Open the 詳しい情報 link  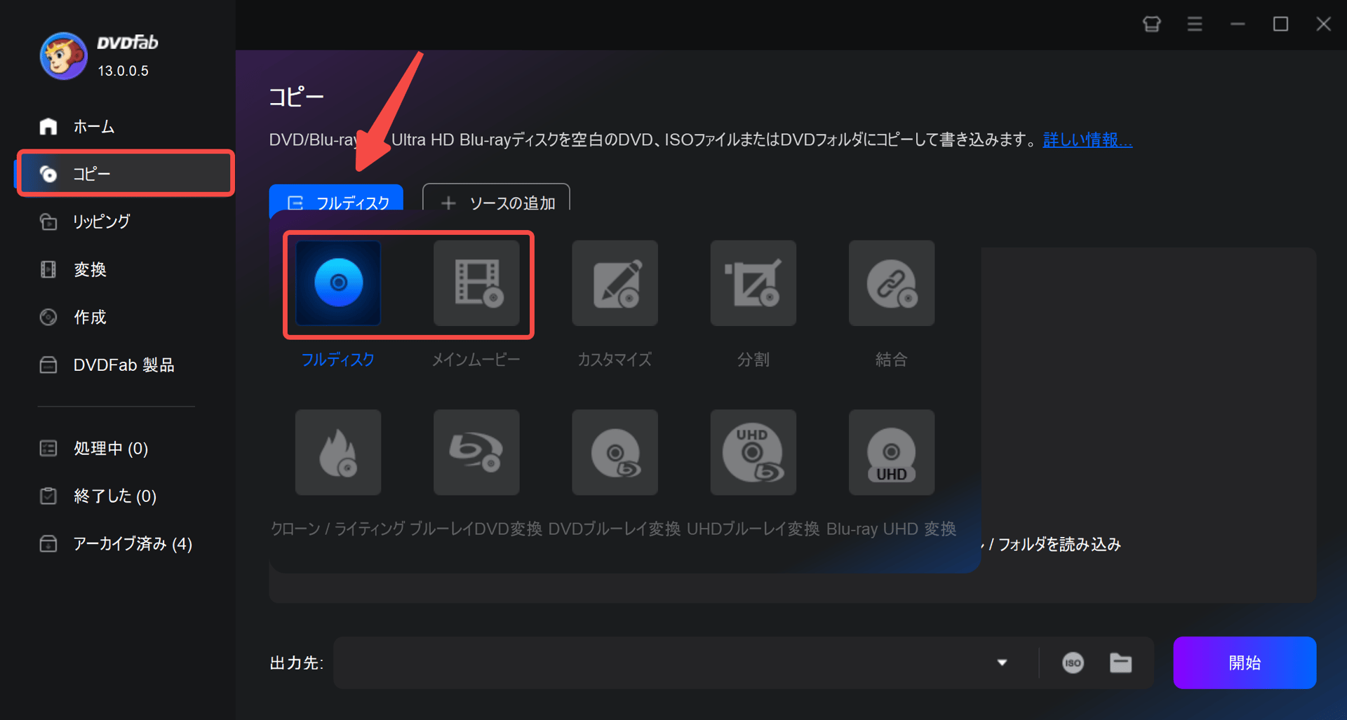[x=1087, y=140]
